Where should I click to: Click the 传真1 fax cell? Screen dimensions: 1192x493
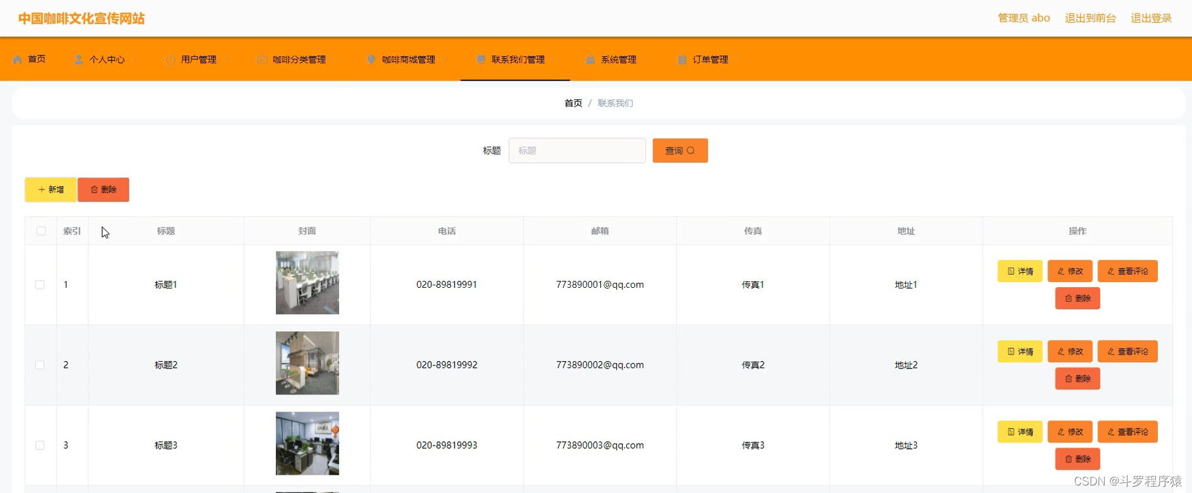[753, 285]
